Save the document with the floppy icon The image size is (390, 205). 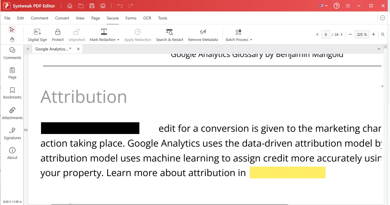tap(92, 6)
